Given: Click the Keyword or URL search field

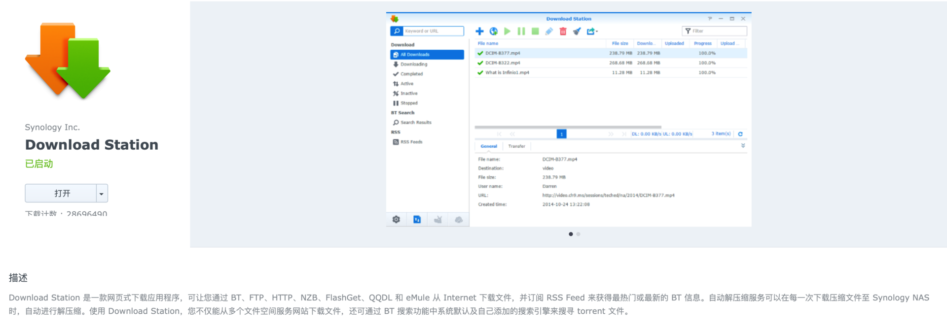Looking at the screenshot, I should (434, 31).
